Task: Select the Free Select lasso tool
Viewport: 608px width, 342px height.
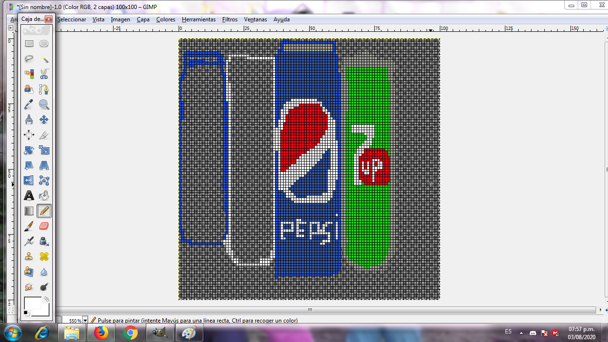Action: 29,59
